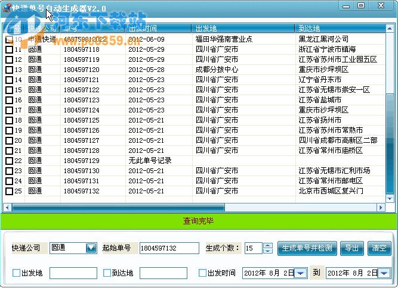
Task: Close the application window
Action: point(381,6)
